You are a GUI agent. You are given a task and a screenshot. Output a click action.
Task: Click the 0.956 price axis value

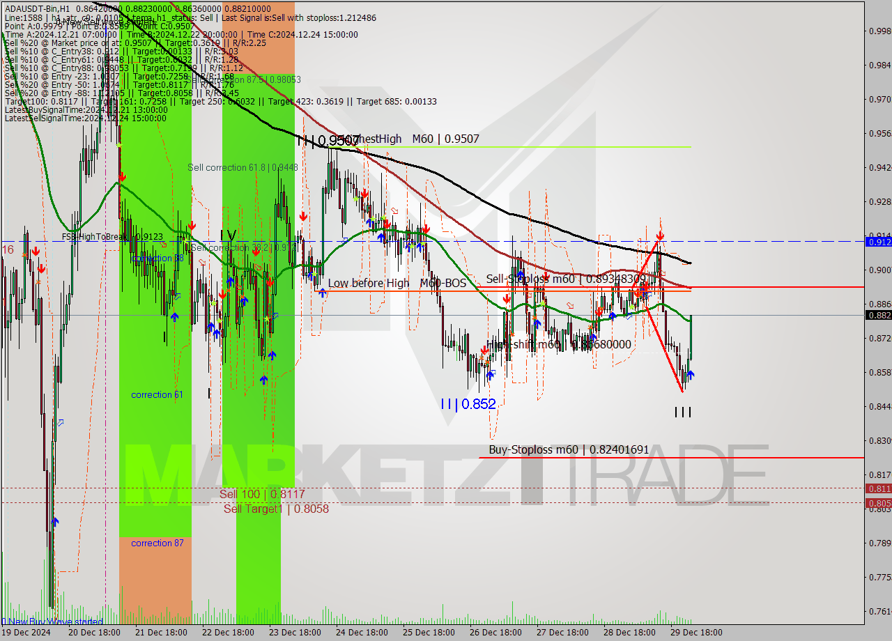tap(879, 133)
